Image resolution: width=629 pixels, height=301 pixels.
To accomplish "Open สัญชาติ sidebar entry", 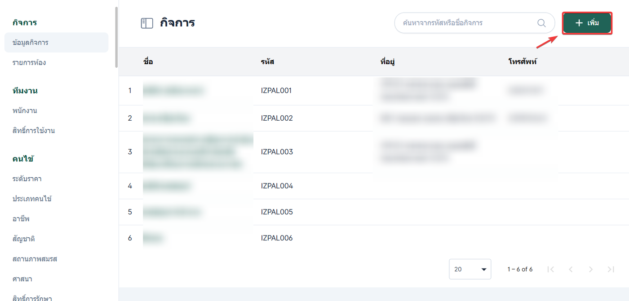I will 24,239.
